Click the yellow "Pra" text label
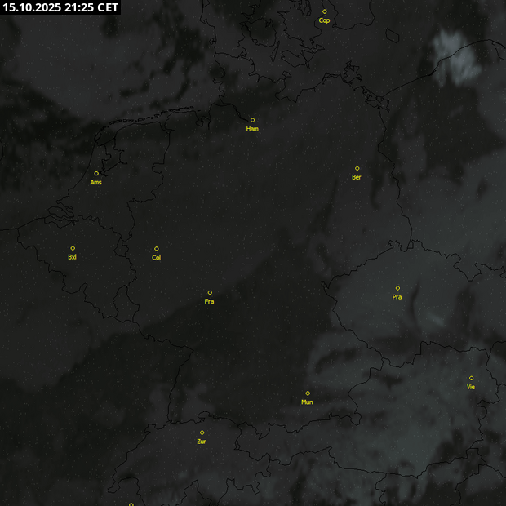The height and width of the screenshot is (506, 506). tap(397, 297)
